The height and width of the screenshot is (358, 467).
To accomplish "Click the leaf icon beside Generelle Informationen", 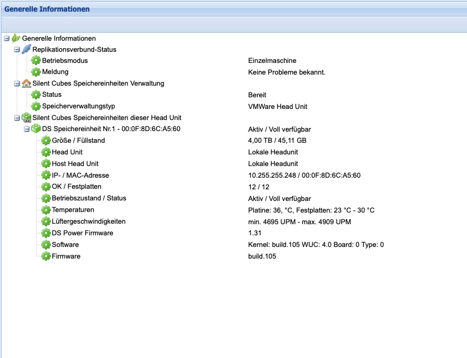I will pyautogui.click(x=16, y=38).
